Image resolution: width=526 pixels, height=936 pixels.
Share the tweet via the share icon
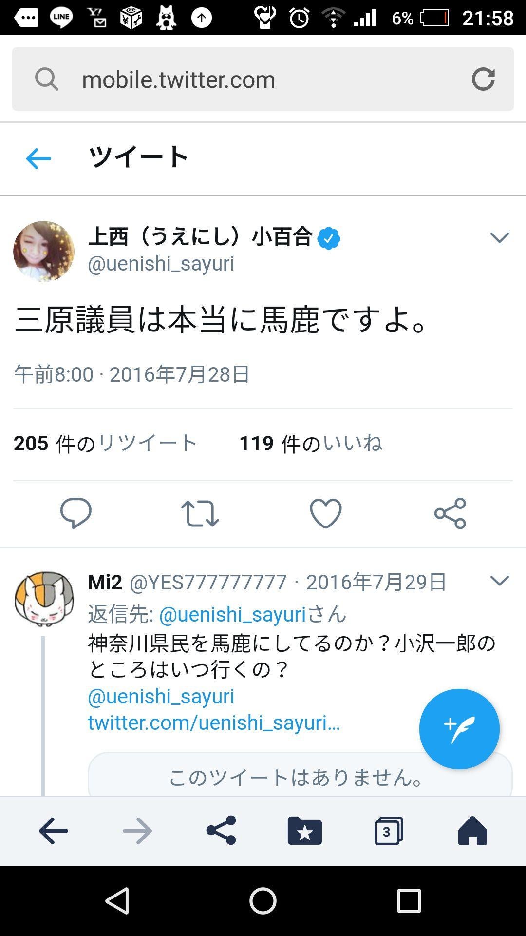tap(451, 513)
